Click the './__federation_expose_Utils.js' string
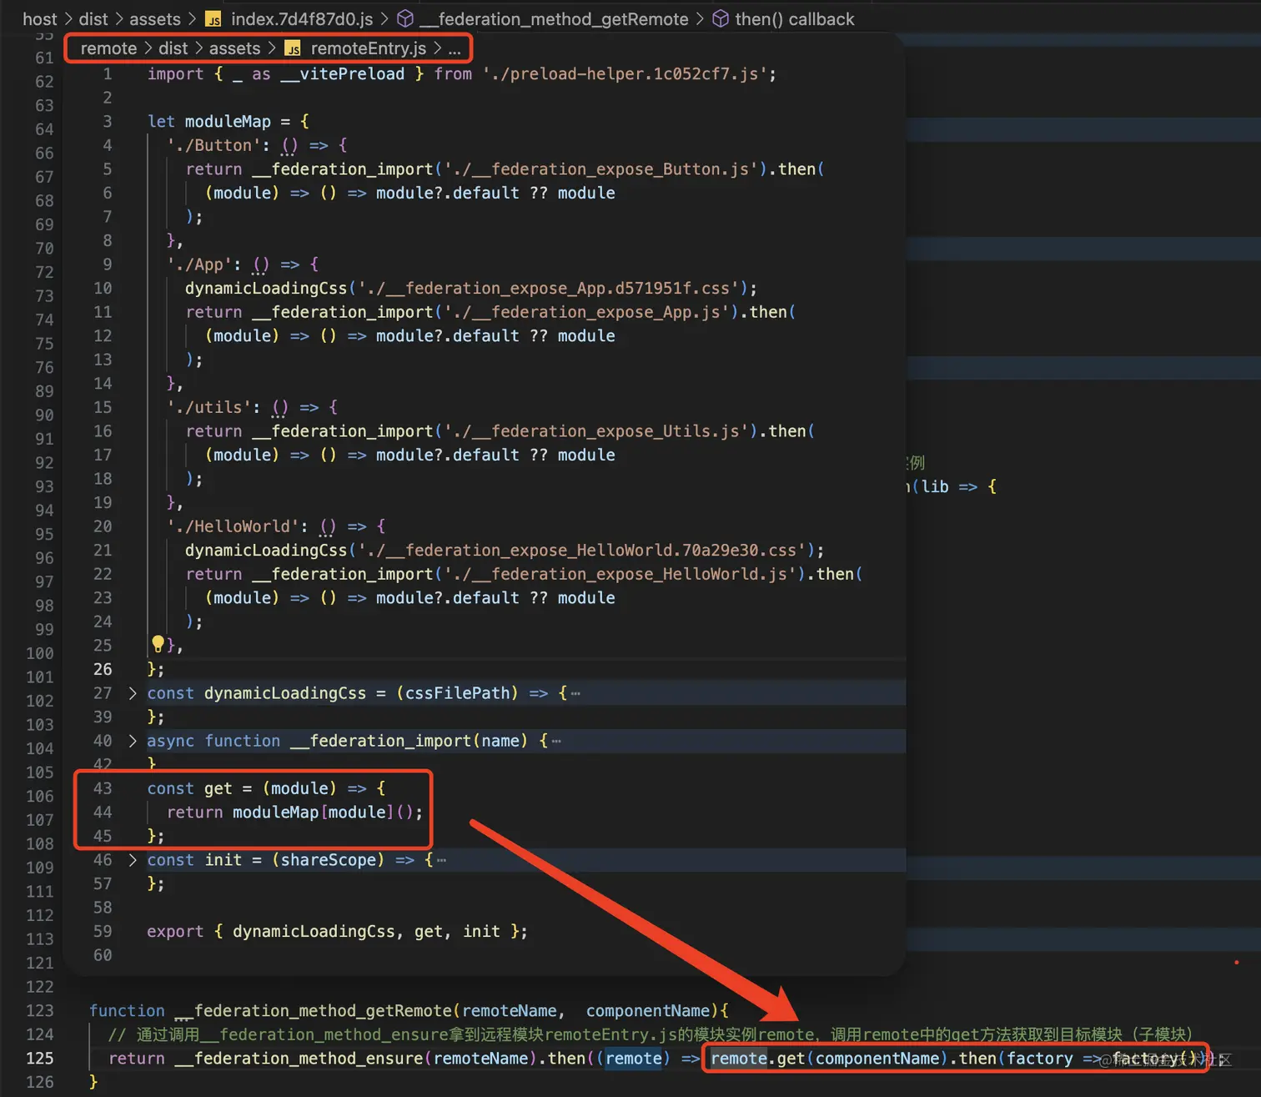1261x1097 pixels. tap(596, 431)
